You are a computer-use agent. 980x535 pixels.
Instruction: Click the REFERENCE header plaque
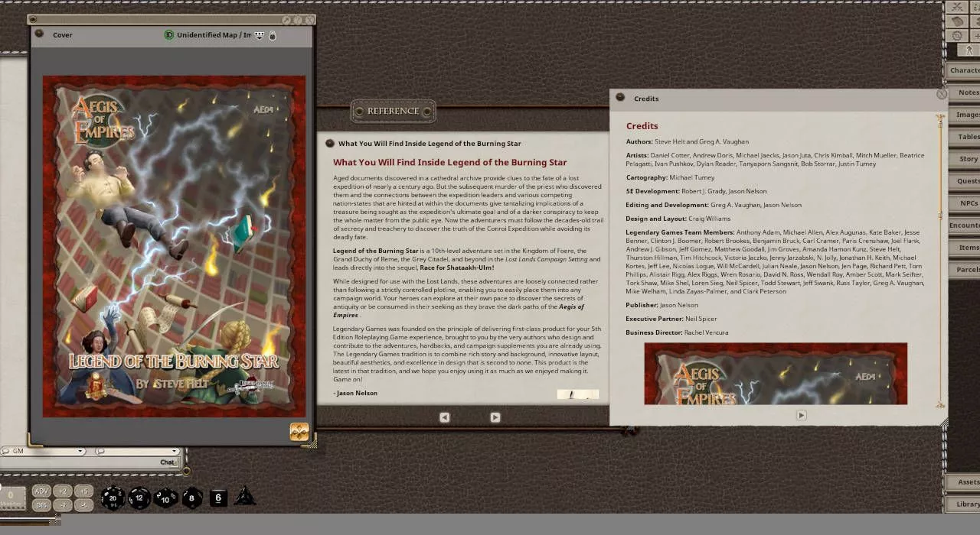(x=394, y=112)
